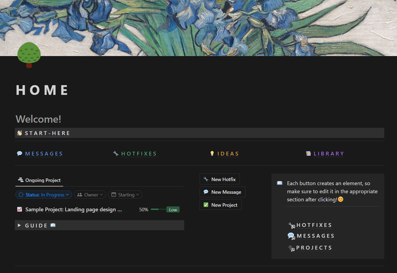The width and height of the screenshot is (397, 273).
Task: Click the Low priority tag on Sample Project
Action: [x=173, y=209]
